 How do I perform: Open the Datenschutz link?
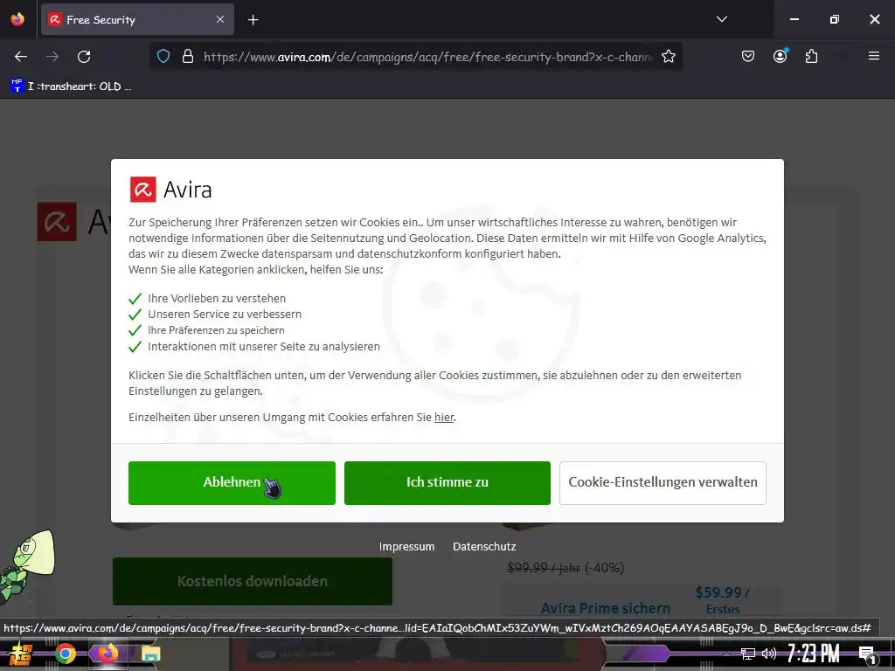[484, 547]
